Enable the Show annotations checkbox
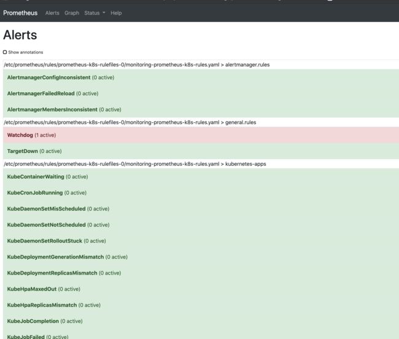Image resolution: width=399 pixels, height=339 pixels. 5,52
